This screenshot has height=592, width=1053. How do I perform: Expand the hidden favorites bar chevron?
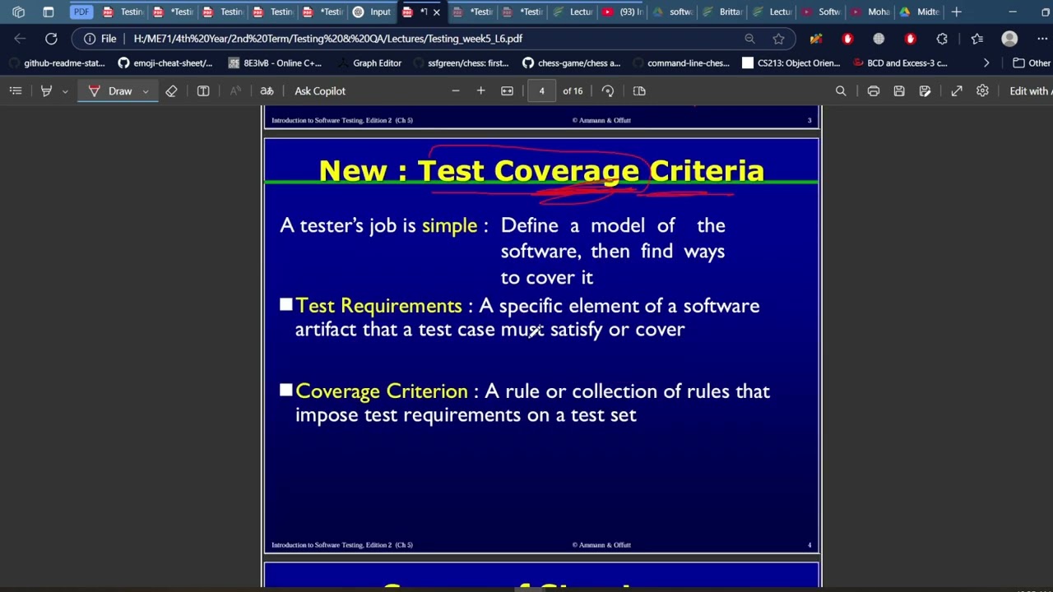pyautogui.click(x=986, y=62)
